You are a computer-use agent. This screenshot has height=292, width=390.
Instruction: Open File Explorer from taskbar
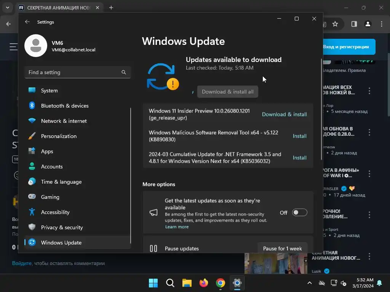(187, 283)
